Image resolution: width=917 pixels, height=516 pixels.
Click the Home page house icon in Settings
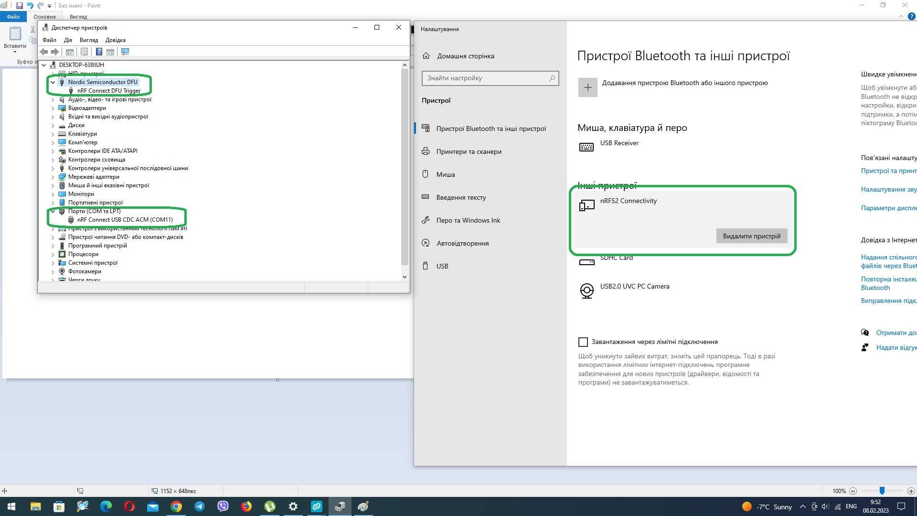tap(426, 56)
